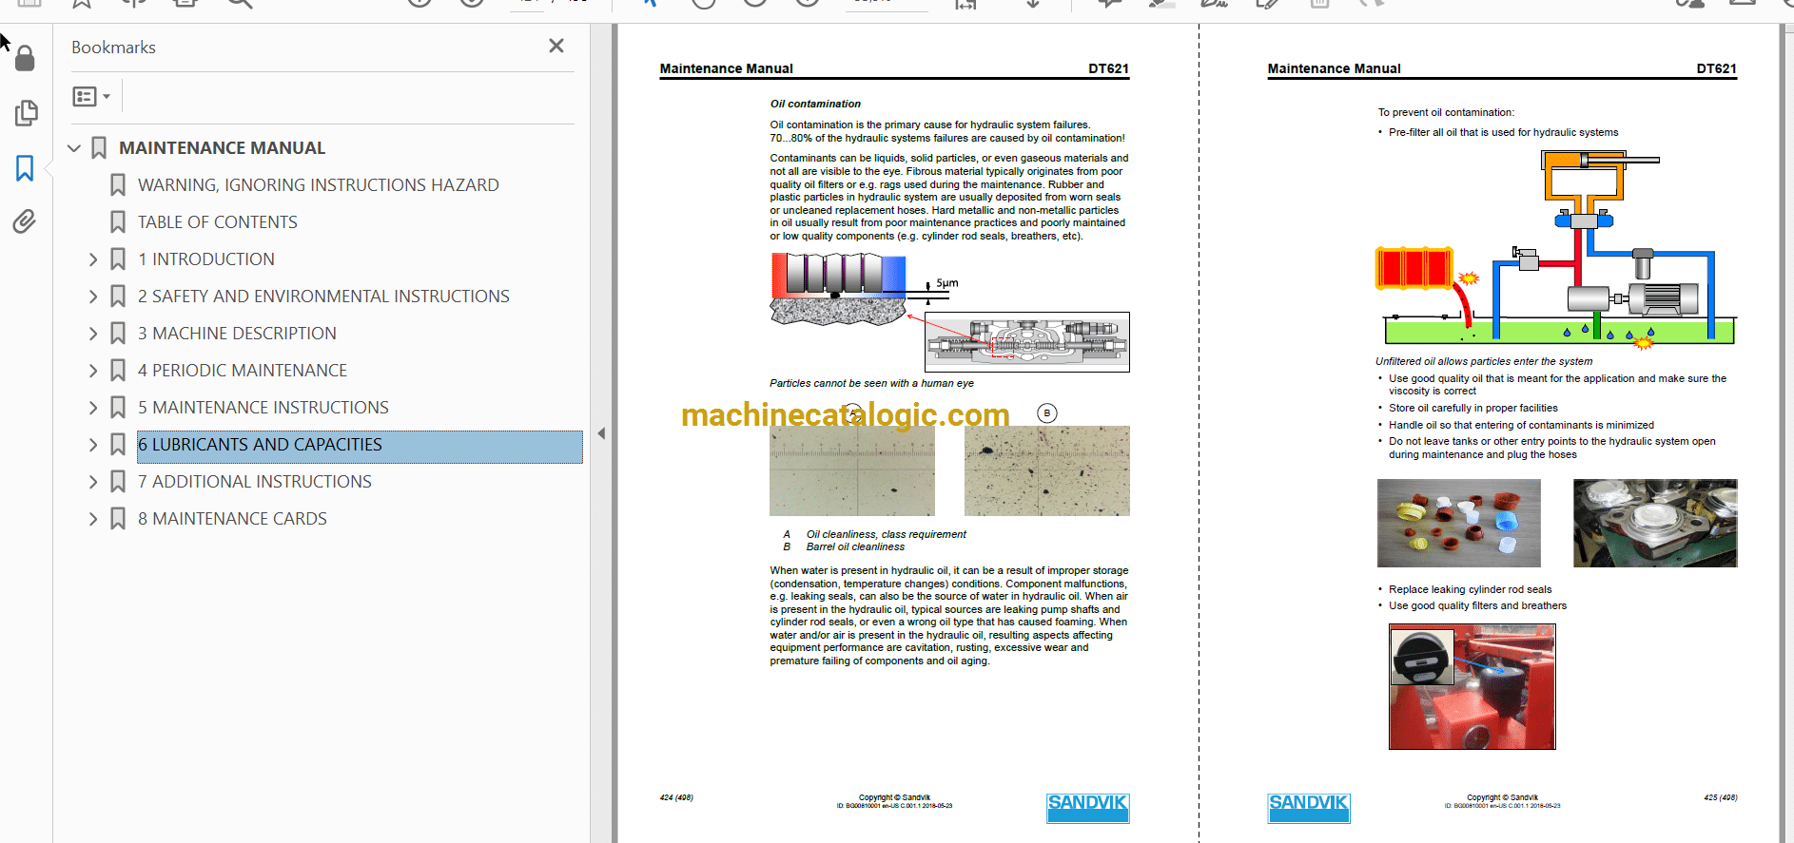This screenshot has width=1794, height=843.
Task: Open the bookmark options dropdown menu
Action: pyautogui.click(x=91, y=96)
